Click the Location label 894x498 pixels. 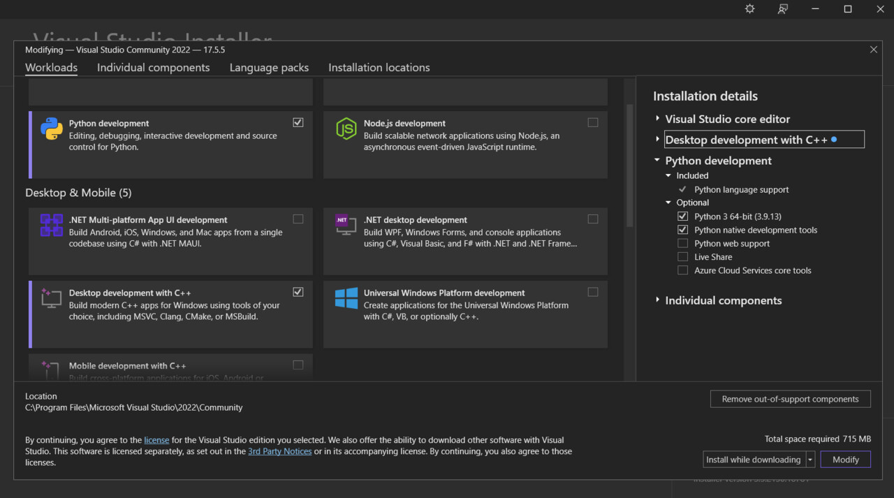tap(41, 396)
